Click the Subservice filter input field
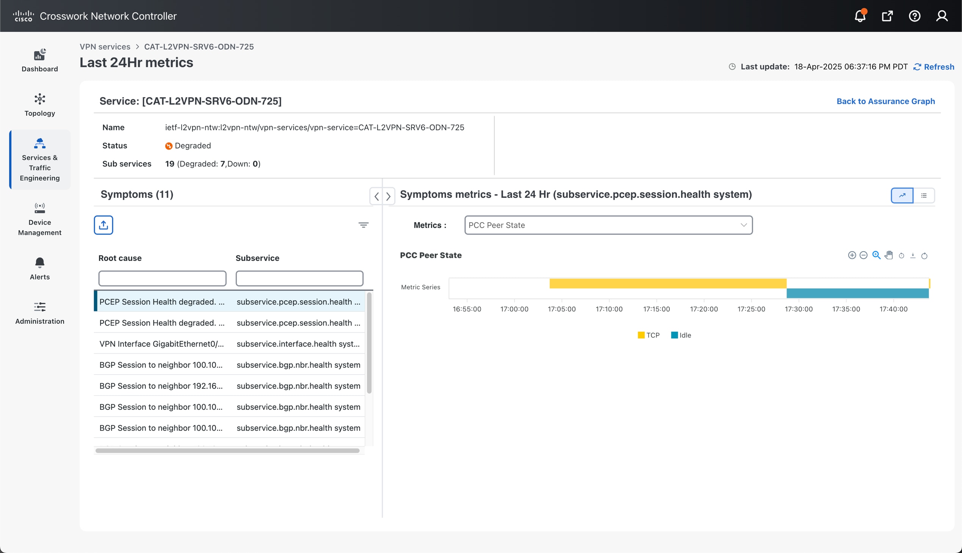This screenshot has width=962, height=553. click(x=299, y=278)
